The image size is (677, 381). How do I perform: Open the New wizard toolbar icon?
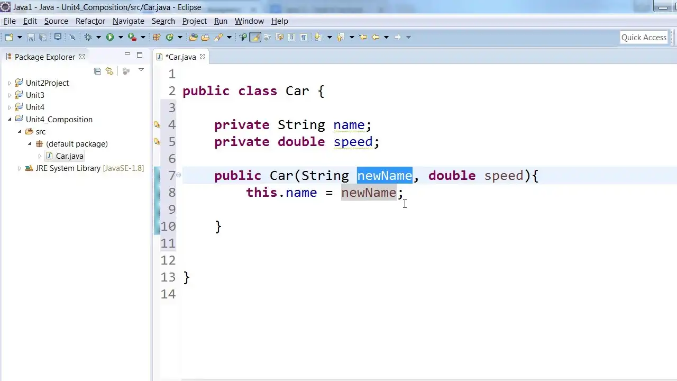click(9, 37)
